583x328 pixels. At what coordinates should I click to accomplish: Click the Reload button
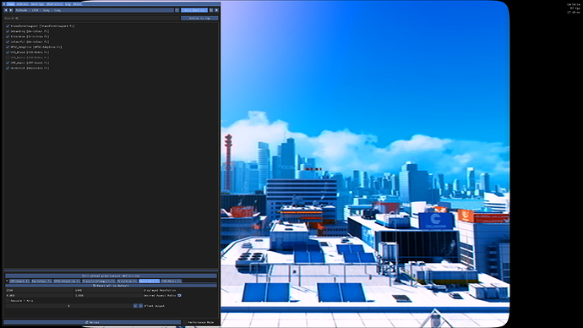point(92,322)
